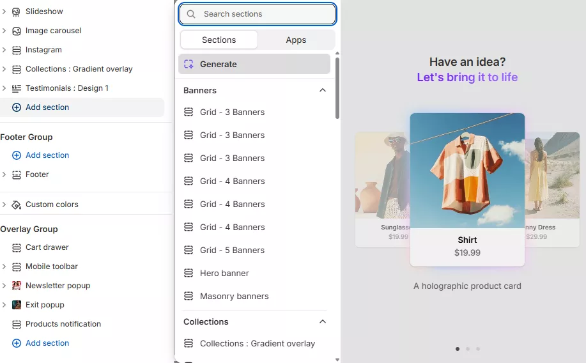Expand the Instagram section
The image size is (586, 363).
(x=4, y=50)
